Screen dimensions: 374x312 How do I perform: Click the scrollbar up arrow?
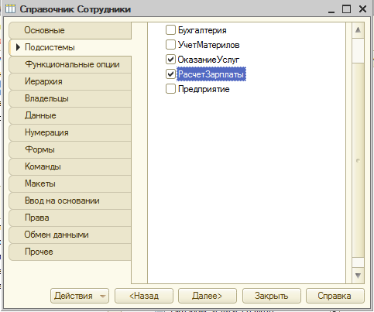pyautogui.click(x=358, y=30)
